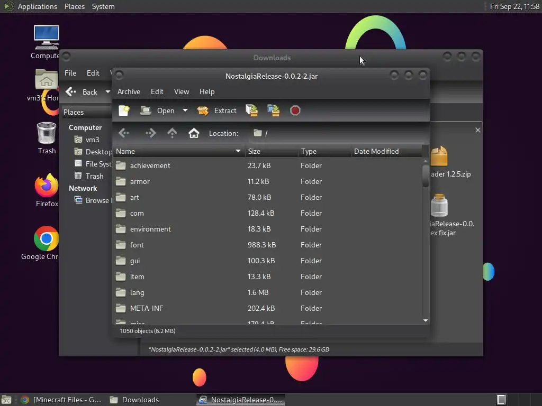Sort by the Size column header
The image size is (542, 406).
(272, 151)
